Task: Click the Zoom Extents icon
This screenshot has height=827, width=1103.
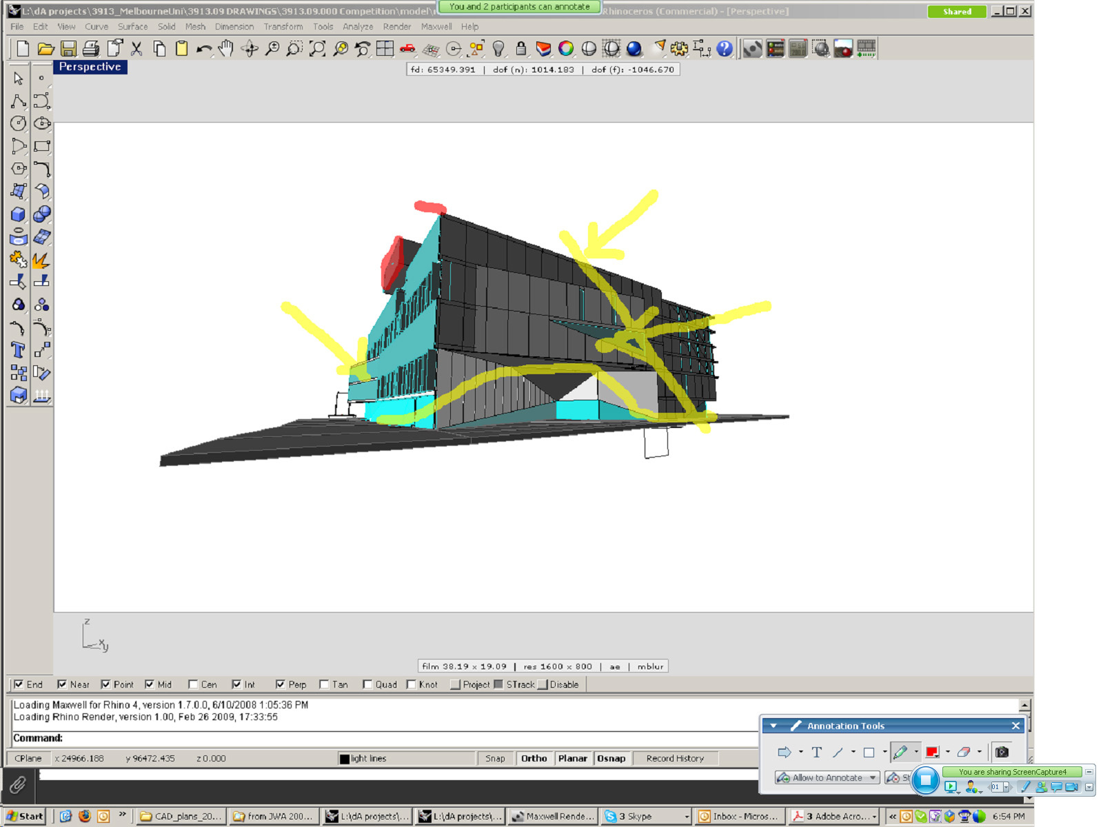Action: coord(317,48)
